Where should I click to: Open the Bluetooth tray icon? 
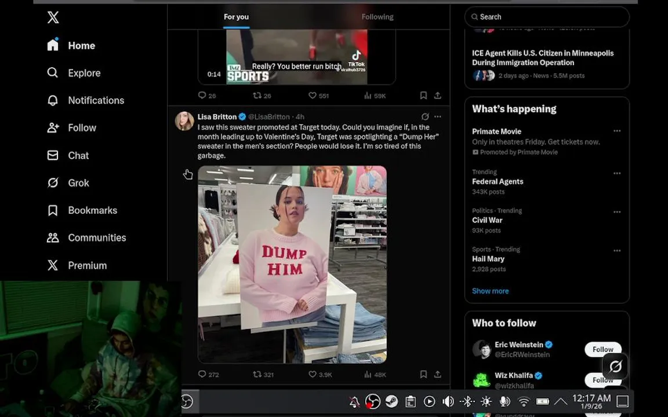[x=467, y=401]
